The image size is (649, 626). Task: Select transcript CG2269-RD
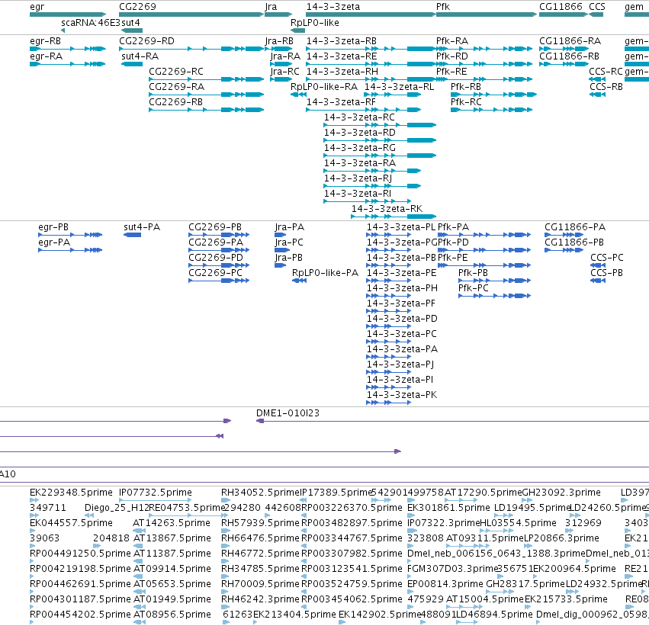[191, 49]
